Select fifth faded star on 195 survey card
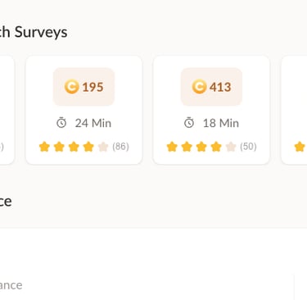The height and width of the screenshot is (300, 307). (x=103, y=147)
